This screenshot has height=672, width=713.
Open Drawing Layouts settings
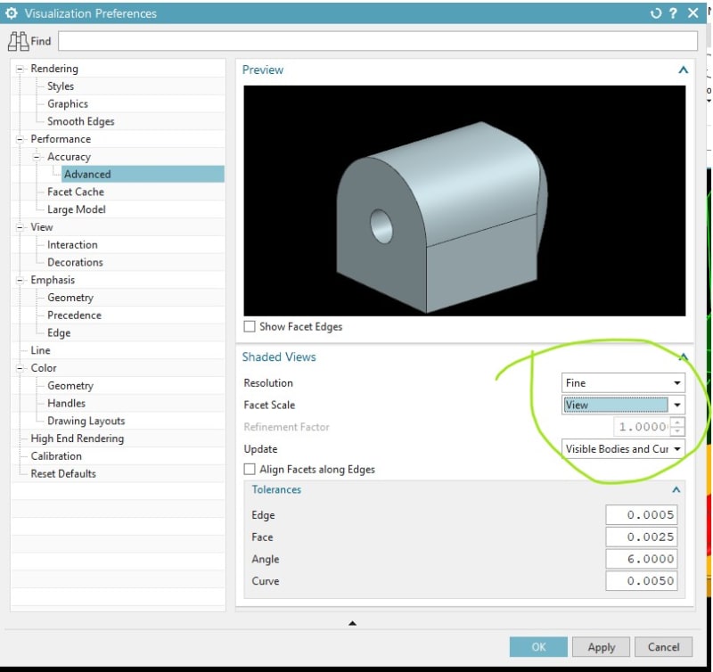point(86,422)
